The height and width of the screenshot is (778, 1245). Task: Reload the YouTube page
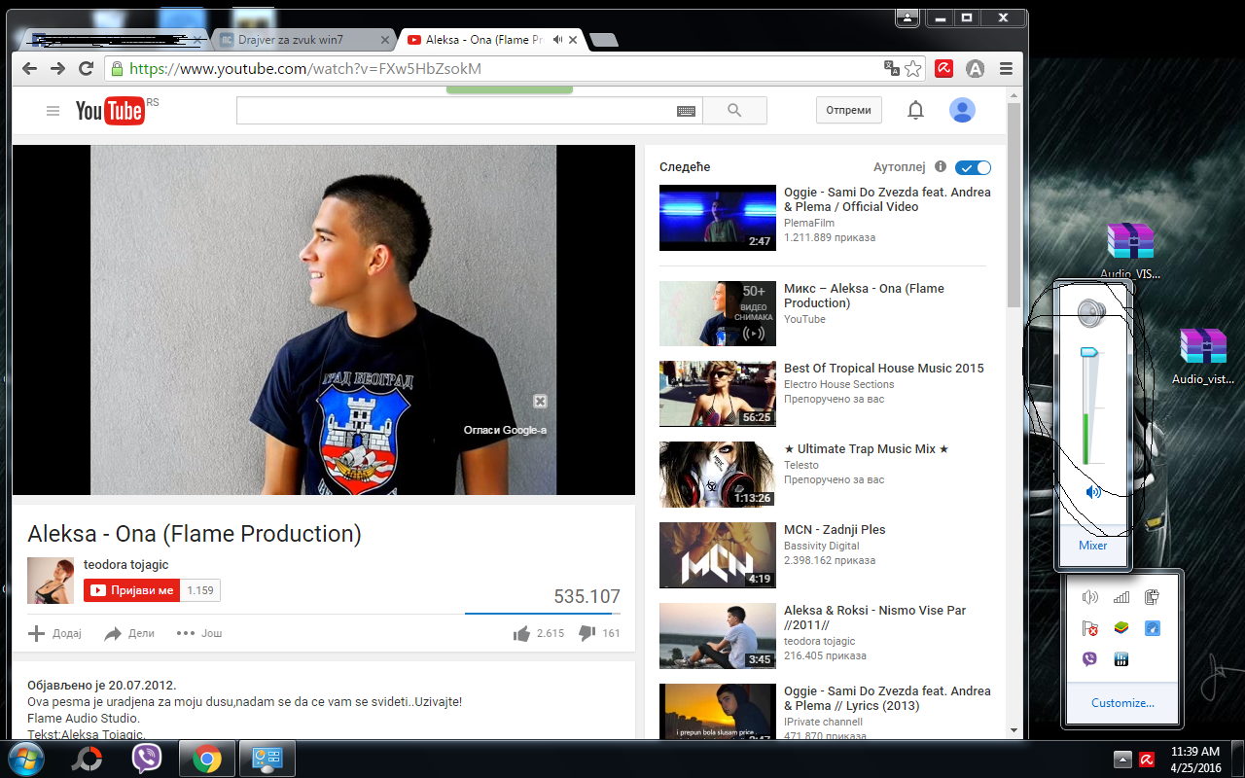(87, 69)
